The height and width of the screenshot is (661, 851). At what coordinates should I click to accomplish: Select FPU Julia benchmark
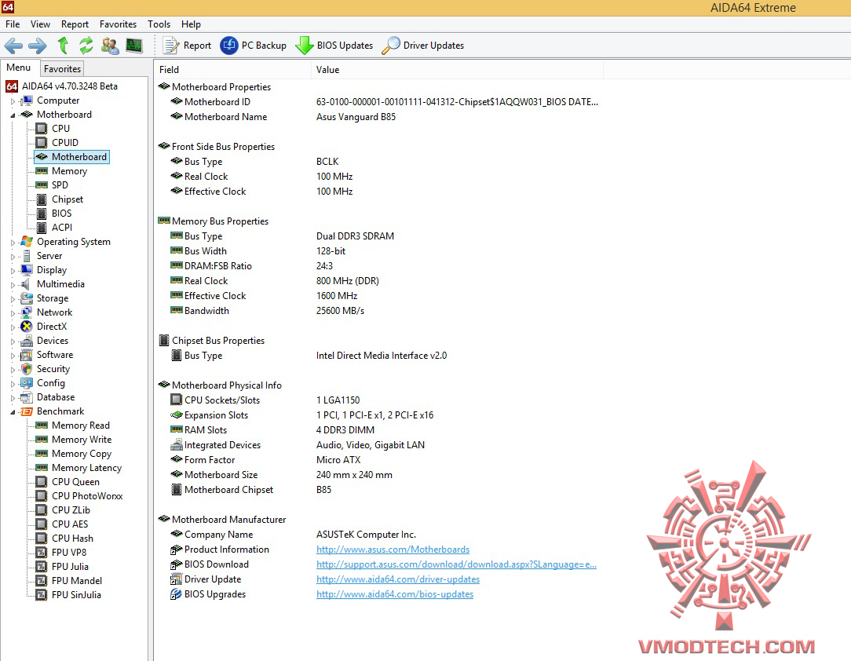click(70, 567)
